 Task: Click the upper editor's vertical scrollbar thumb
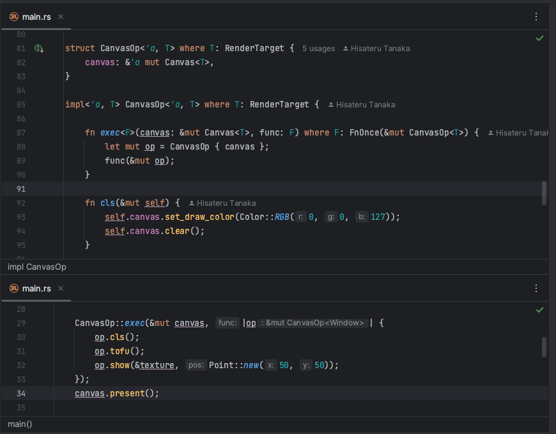point(544,193)
